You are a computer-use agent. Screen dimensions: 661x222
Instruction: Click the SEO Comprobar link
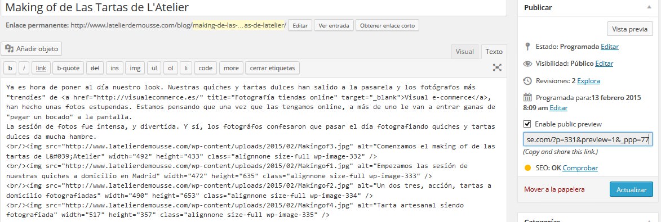click(580, 168)
